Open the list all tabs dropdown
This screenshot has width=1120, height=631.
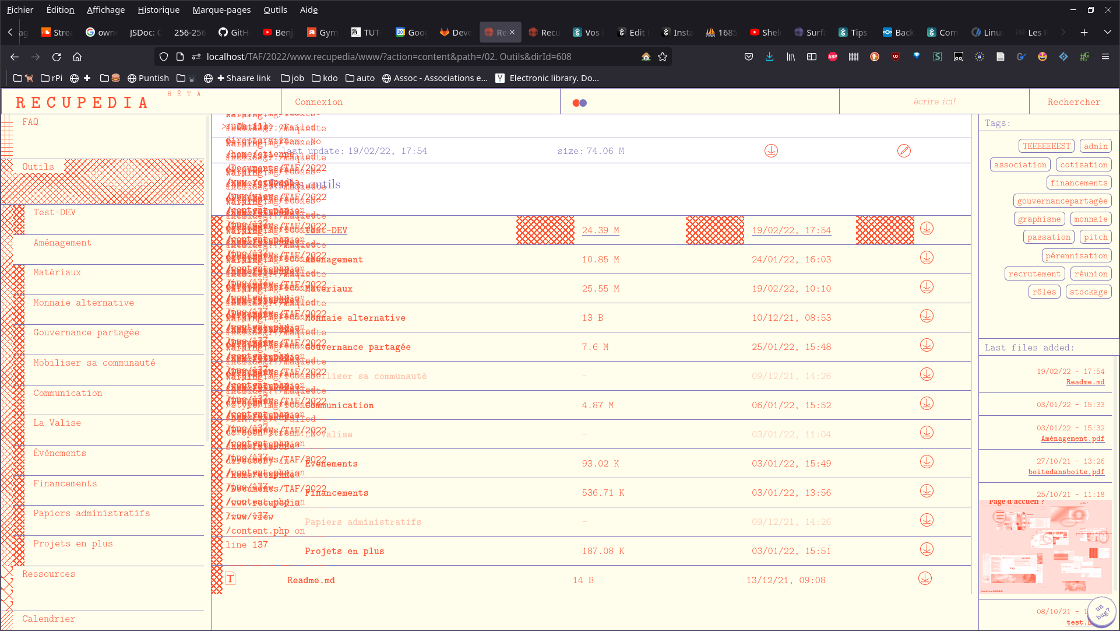[x=1107, y=32]
